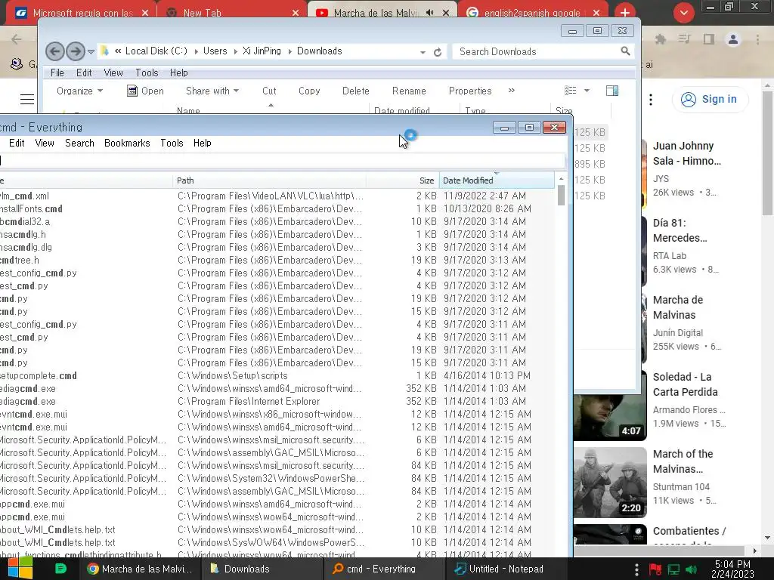
Task: Open YouTube settings three-dot icon
Action: tap(651, 100)
